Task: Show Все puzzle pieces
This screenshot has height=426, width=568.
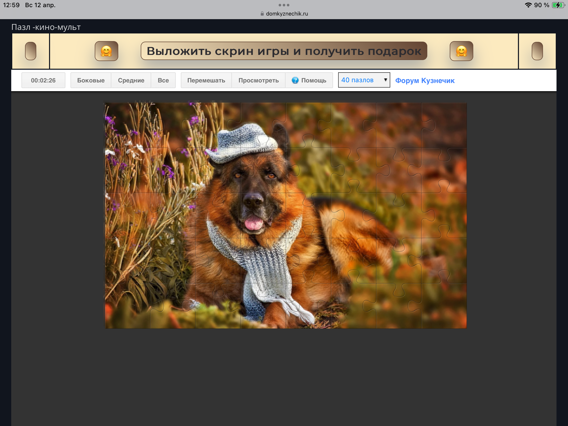Action: coord(163,80)
